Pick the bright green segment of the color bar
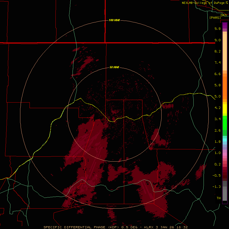This screenshot has height=229, width=229. click(225, 123)
